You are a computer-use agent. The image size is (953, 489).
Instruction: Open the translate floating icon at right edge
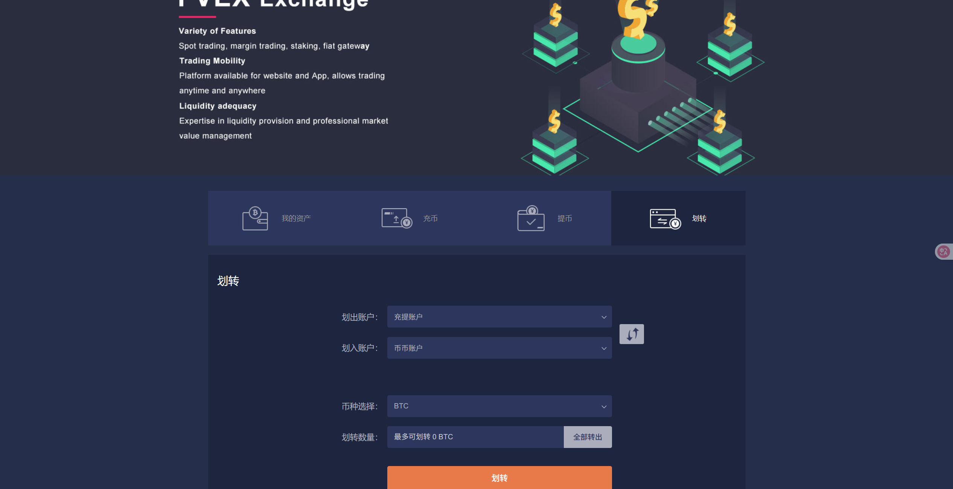(x=944, y=251)
